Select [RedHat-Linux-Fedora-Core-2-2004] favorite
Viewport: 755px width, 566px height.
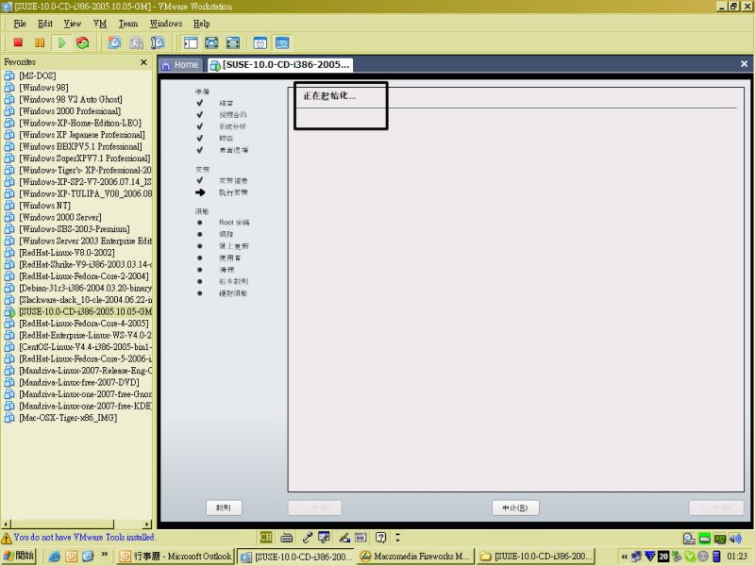(84, 276)
